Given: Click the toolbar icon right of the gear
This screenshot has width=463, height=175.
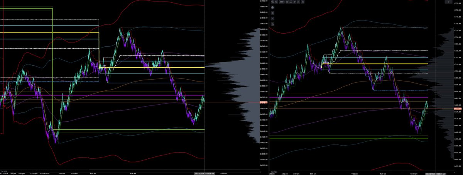Looking at the screenshot, I should pyautogui.click(x=298, y=2).
